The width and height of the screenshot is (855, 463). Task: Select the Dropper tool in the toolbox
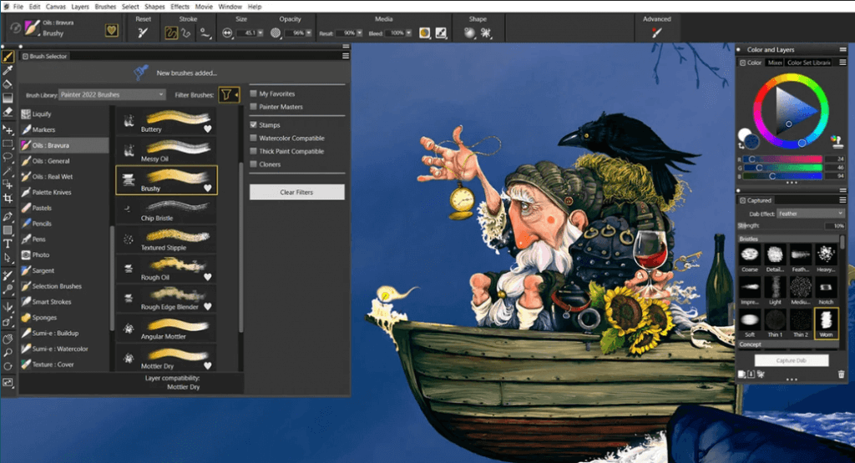pos(8,71)
